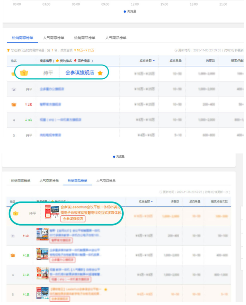
Task: Click the red-bordered 会参谋旗舰店 store tag
Action: [73, 219]
